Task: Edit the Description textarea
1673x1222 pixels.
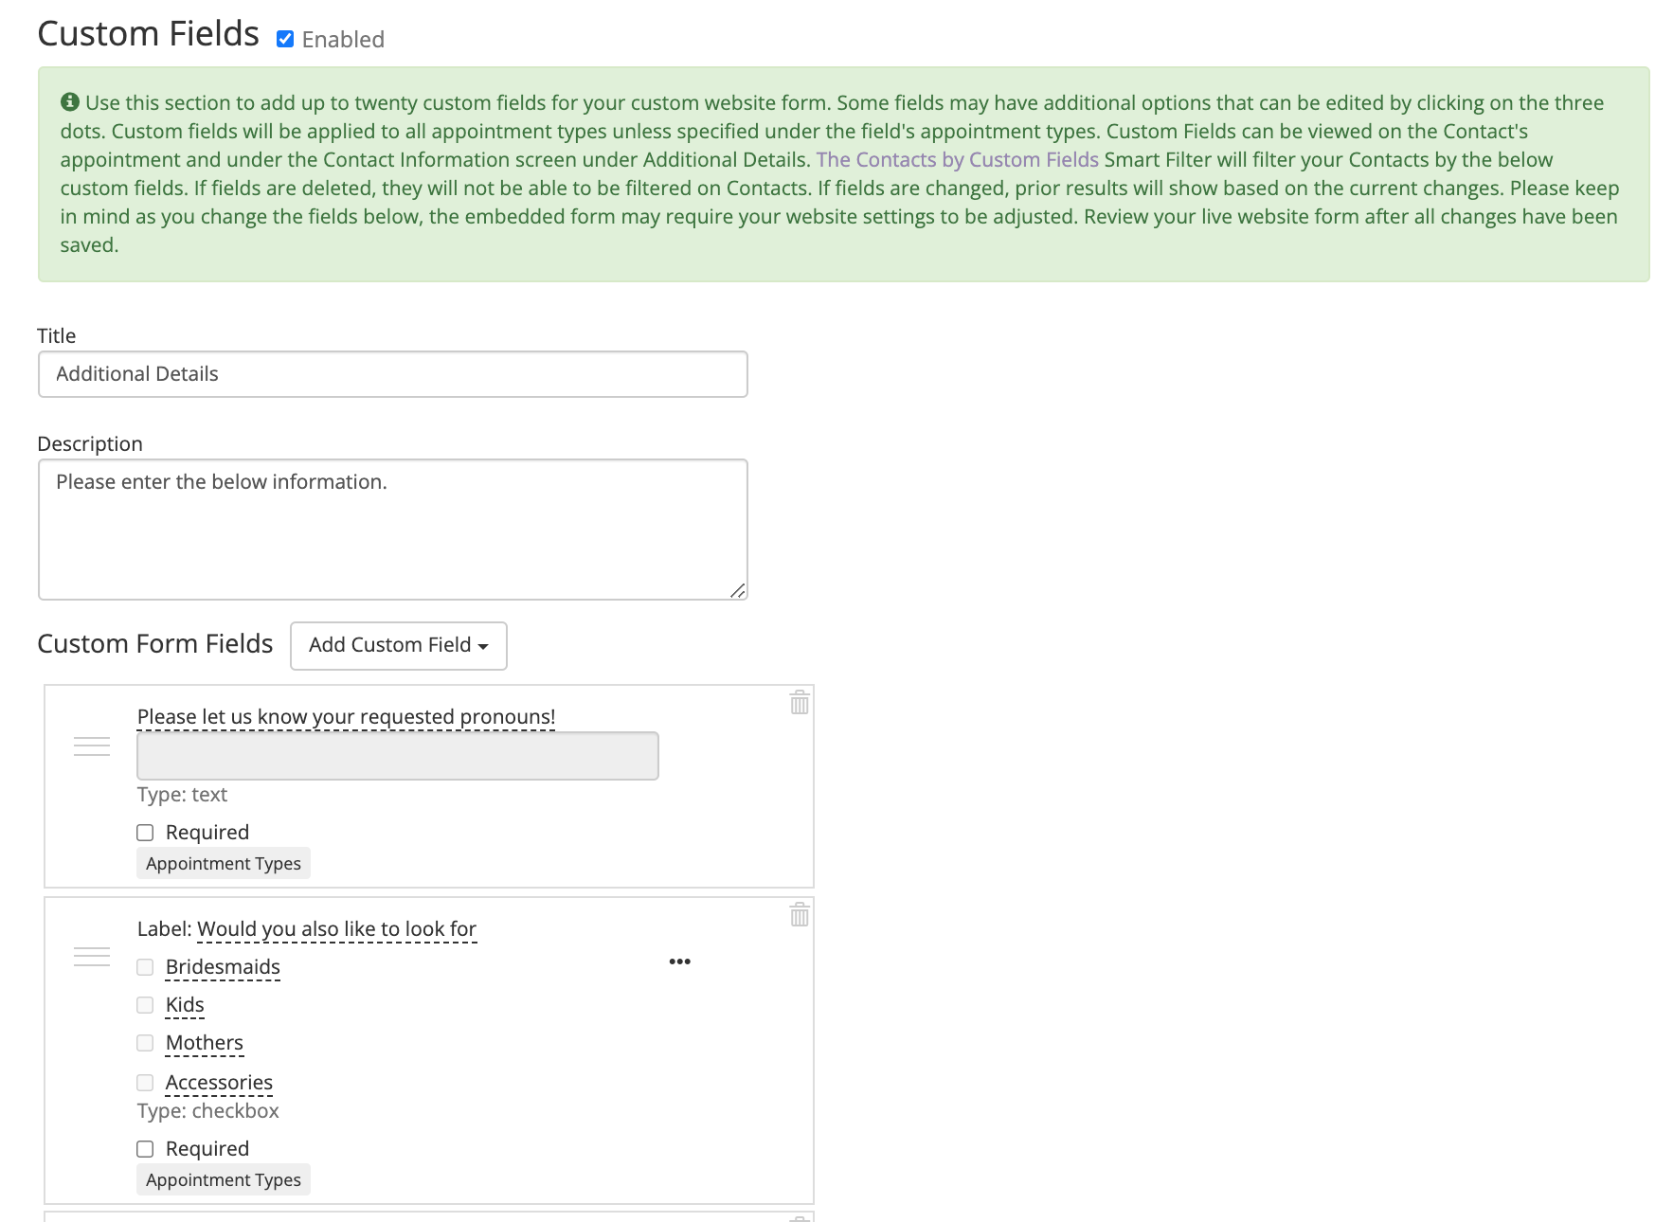Action: click(x=393, y=530)
